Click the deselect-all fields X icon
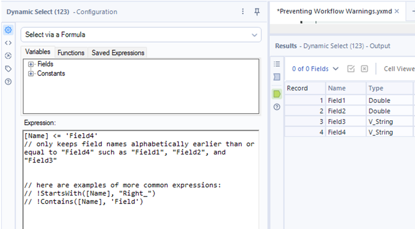 point(365,69)
